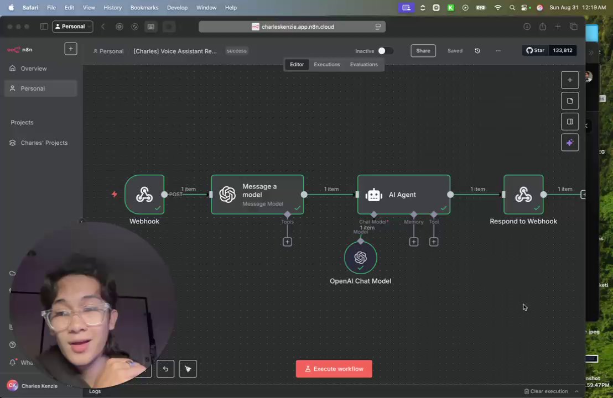Open the Webhook trigger node
Screen dimensions: 613x398
[x=144, y=195]
